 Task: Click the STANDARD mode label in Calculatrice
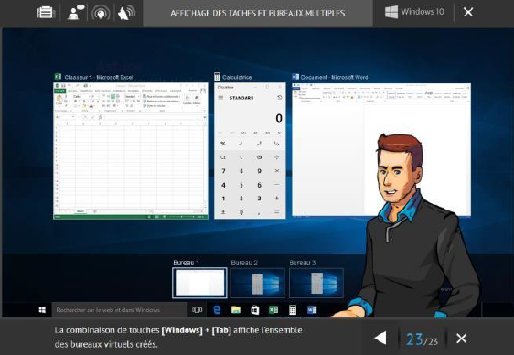point(241,98)
